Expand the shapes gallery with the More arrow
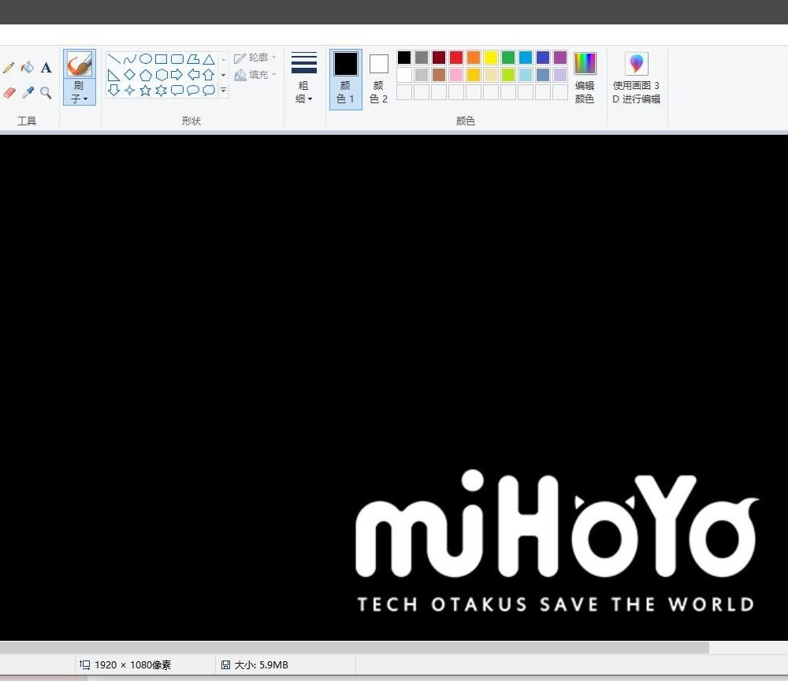Image resolution: width=788 pixels, height=681 pixels. click(x=223, y=91)
